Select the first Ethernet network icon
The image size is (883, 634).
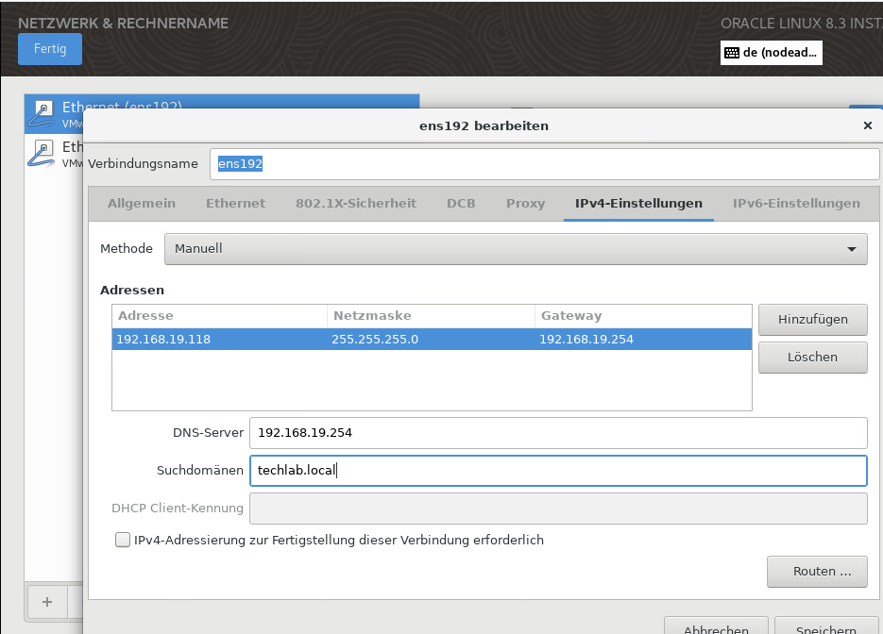42,113
